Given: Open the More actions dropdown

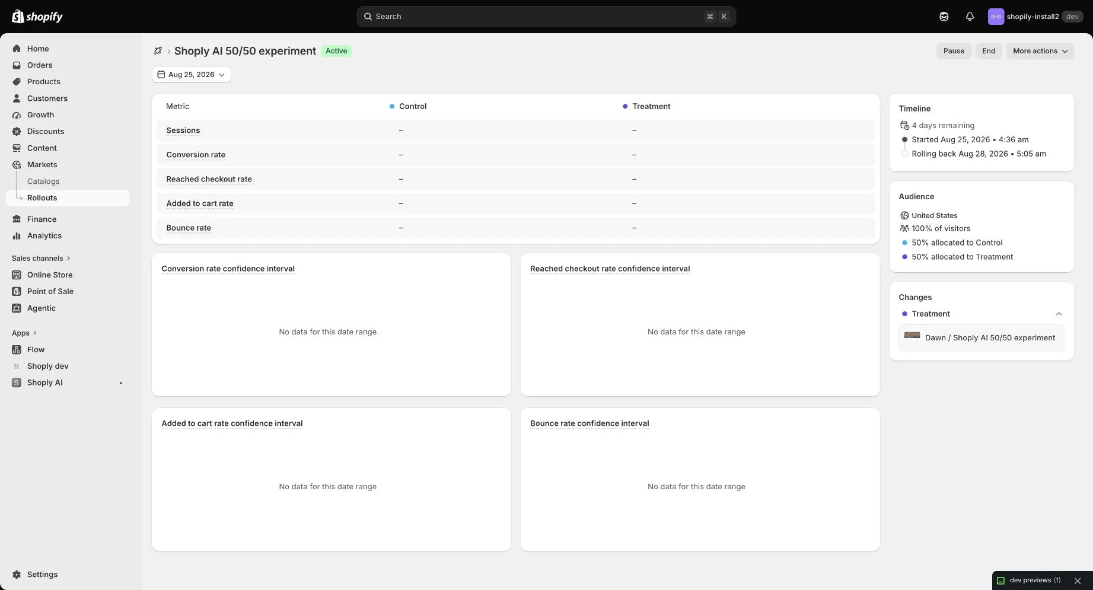Looking at the screenshot, I should pos(1040,51).
